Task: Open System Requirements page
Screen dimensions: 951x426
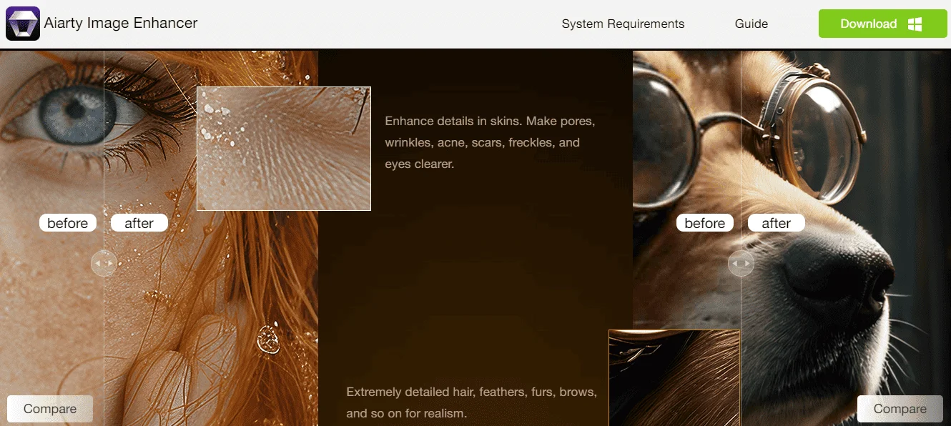Action: (x=623, y=24)
